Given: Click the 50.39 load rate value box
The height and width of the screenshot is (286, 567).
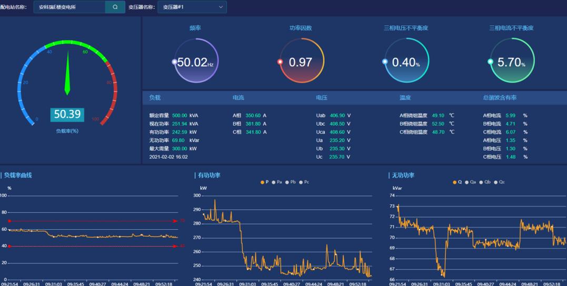Looking at the screenshot, I should [x=67, y=115].
